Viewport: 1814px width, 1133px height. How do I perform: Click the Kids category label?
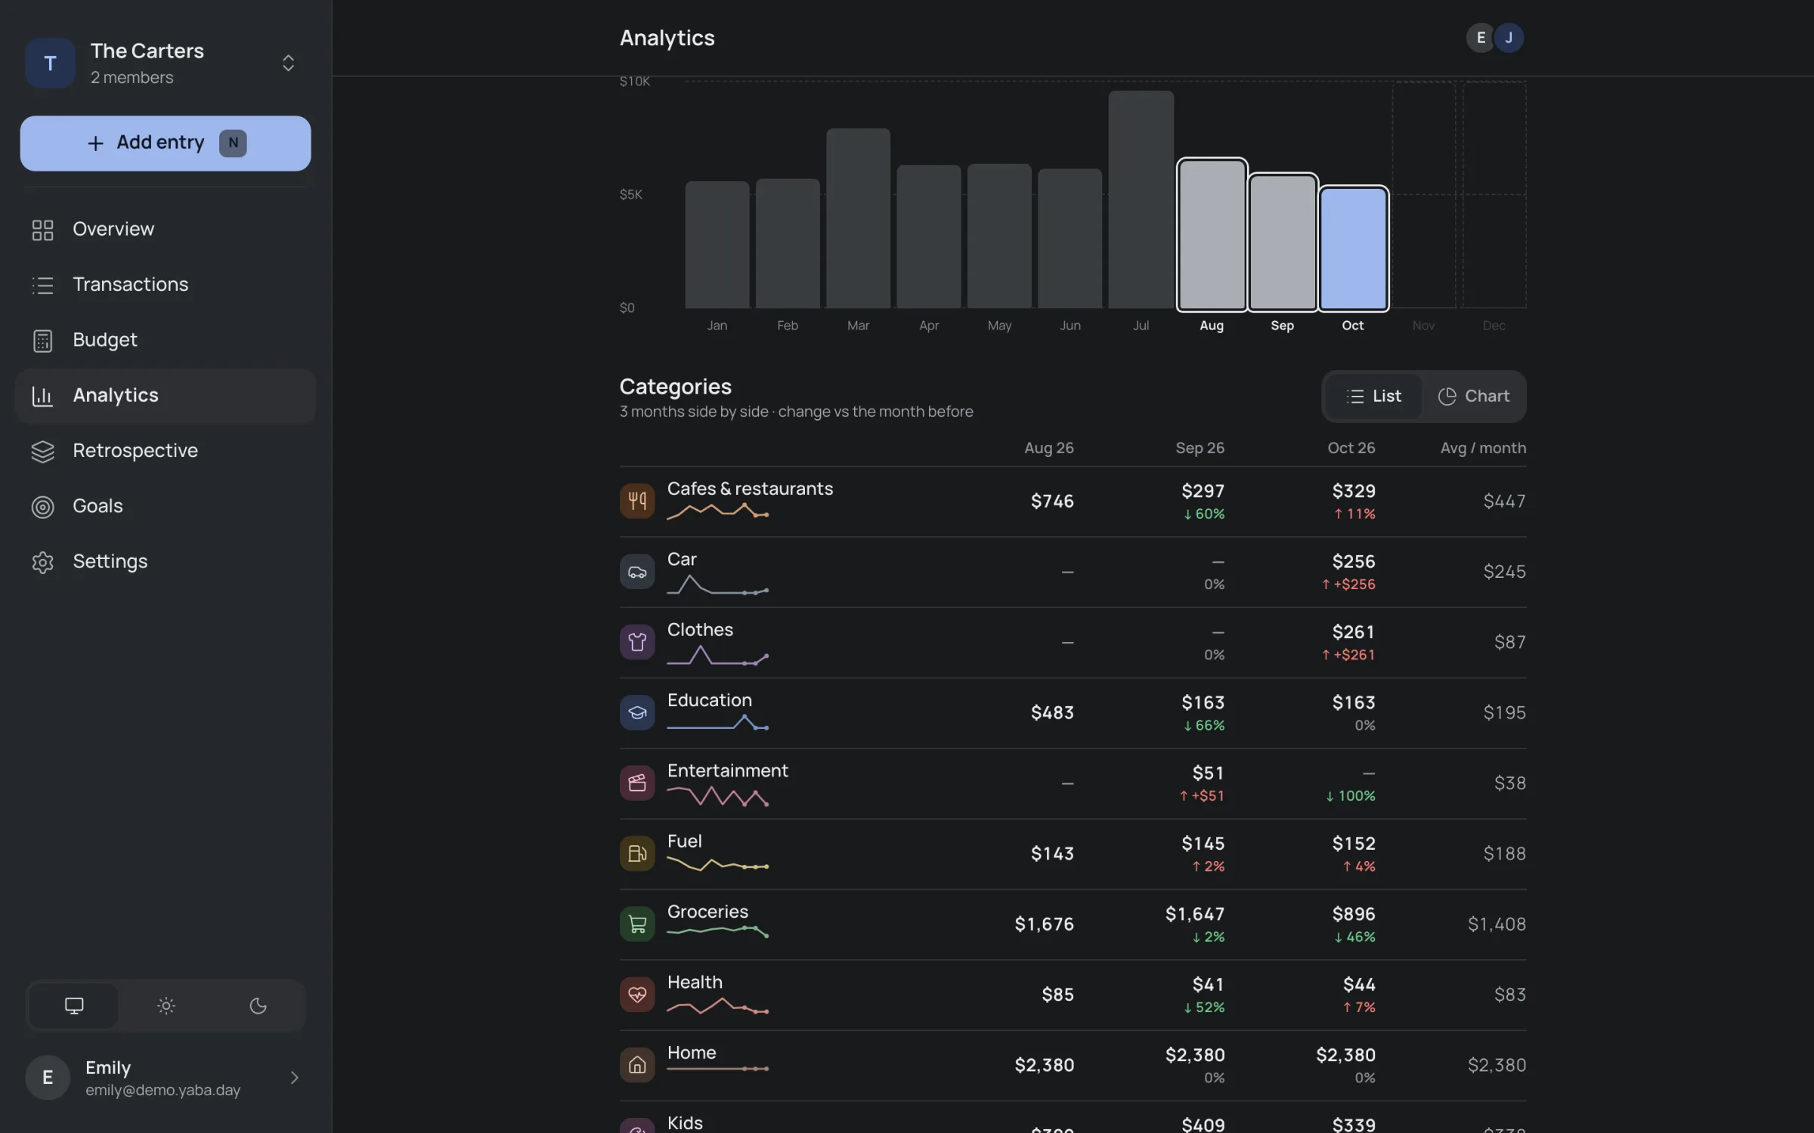pyautogui.click(x=685, y=1123)
